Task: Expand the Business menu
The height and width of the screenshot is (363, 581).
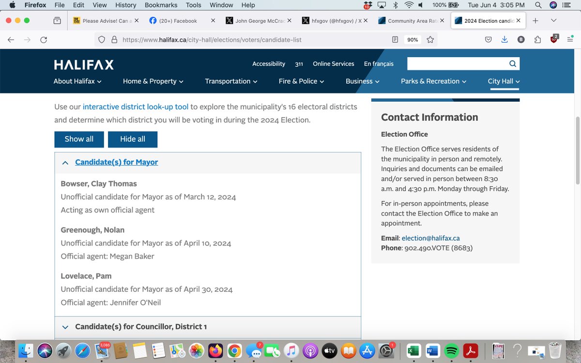Action: (363, 81)
